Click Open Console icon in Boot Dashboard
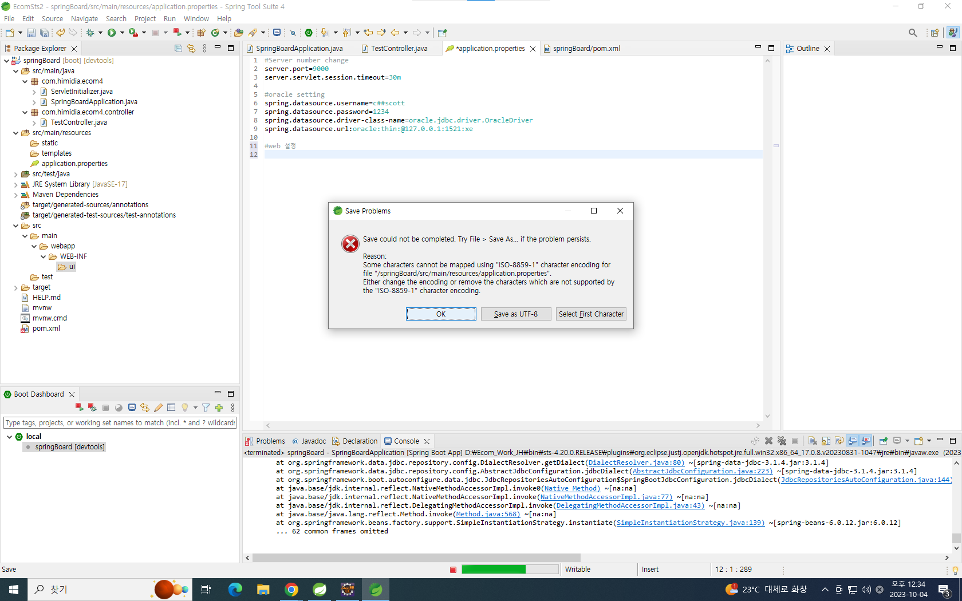Screen dimensions: 962x601 [132, 408]
